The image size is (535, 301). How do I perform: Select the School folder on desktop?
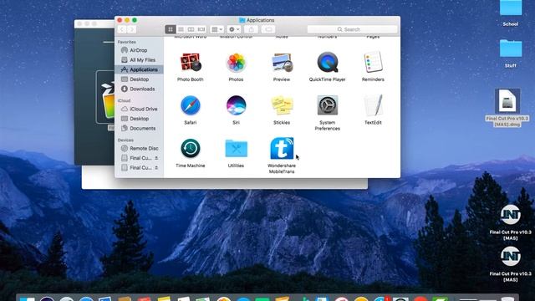tap(511, 8)
